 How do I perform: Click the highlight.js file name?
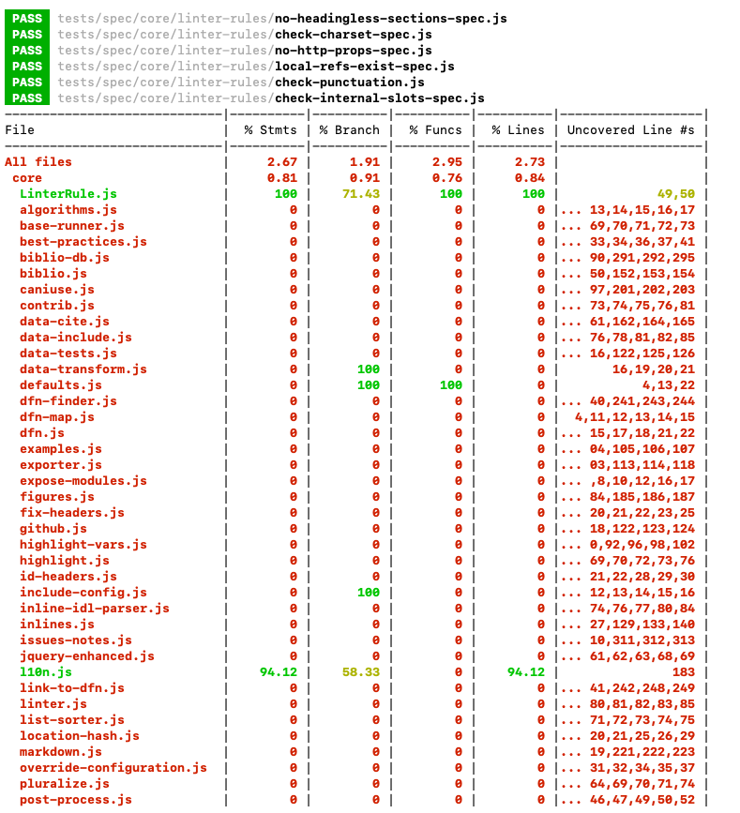pyautogui.click(x=65, y=561)
